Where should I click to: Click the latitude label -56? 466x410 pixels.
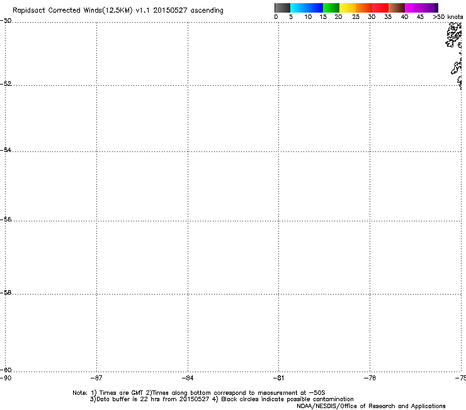tap(6, 220)
